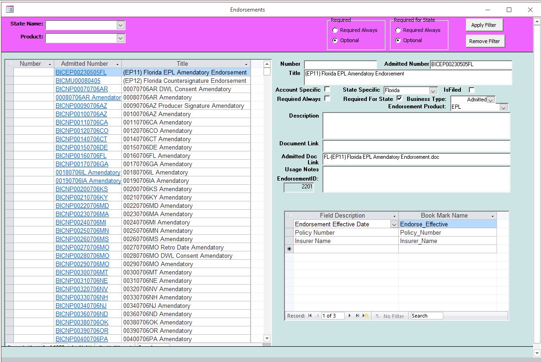This screenshot has width=541, height=362.
Task: Go to next record in bookmark subform
Action: tap(350, 316)
